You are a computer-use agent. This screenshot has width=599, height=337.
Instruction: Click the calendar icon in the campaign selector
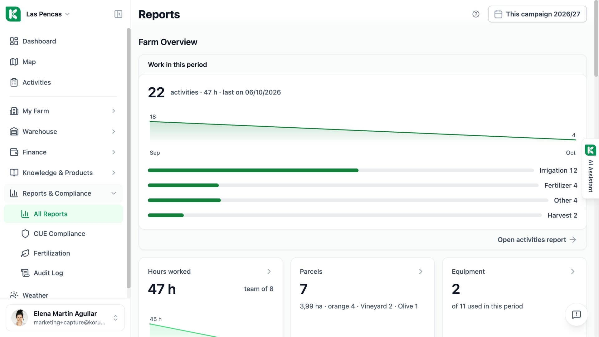(x=499, y=14)
